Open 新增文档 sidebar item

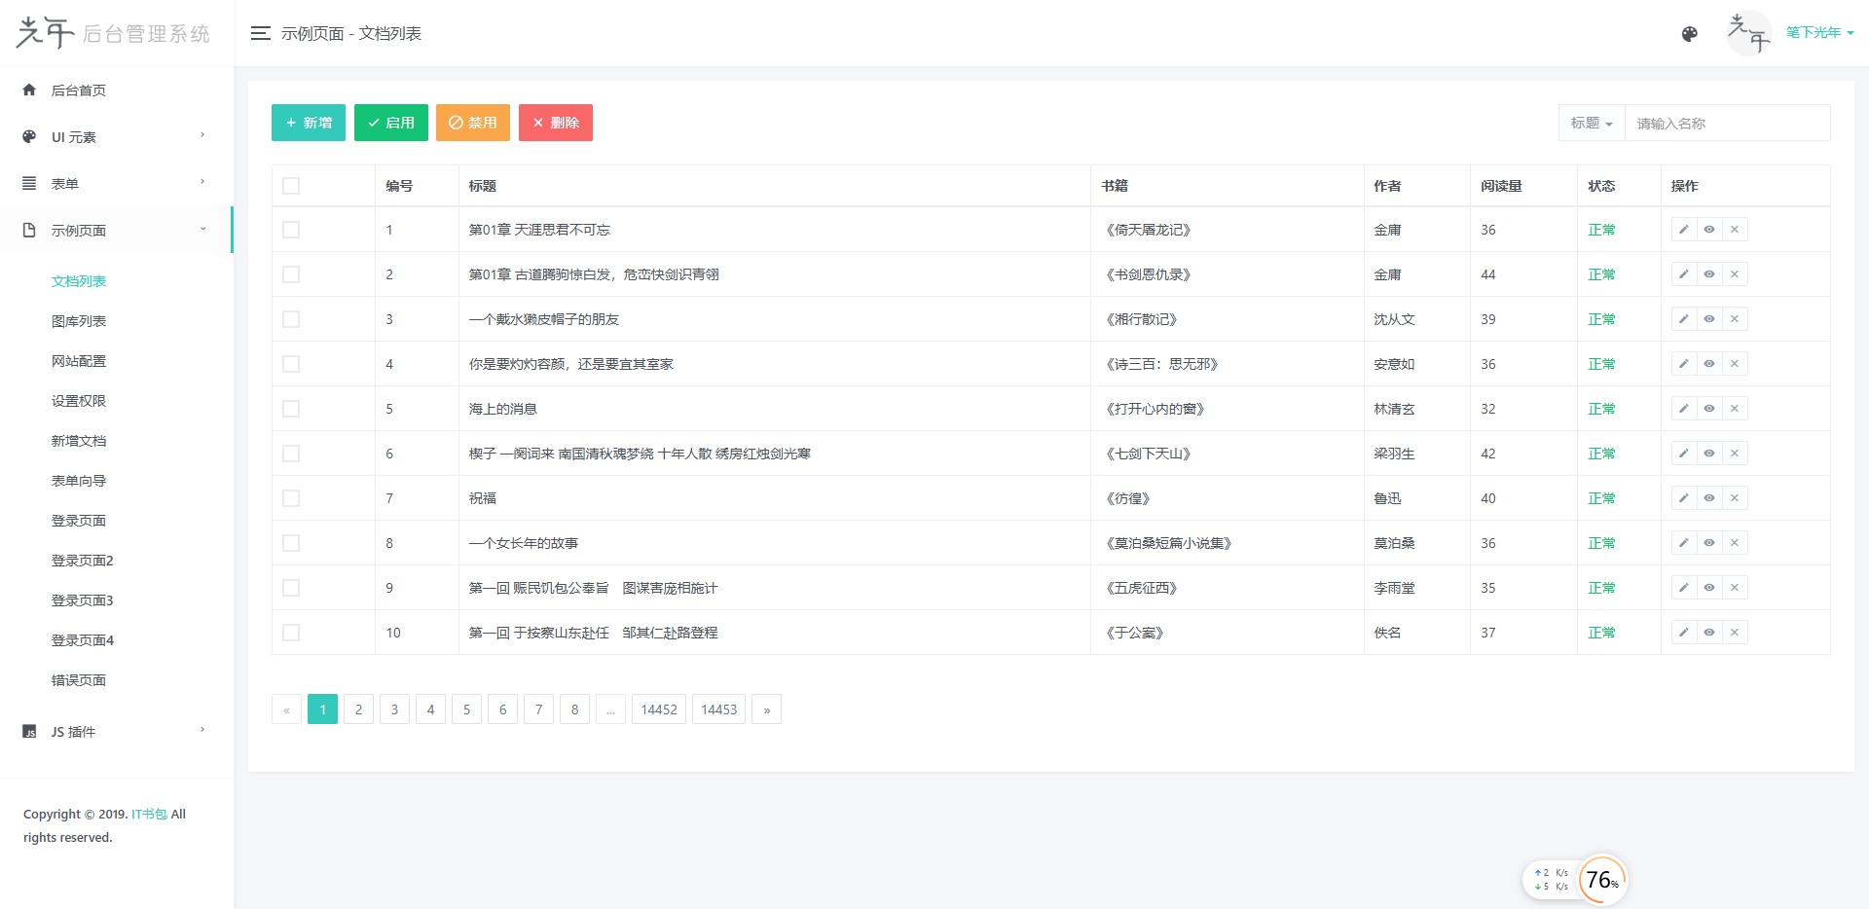[79, 441]
